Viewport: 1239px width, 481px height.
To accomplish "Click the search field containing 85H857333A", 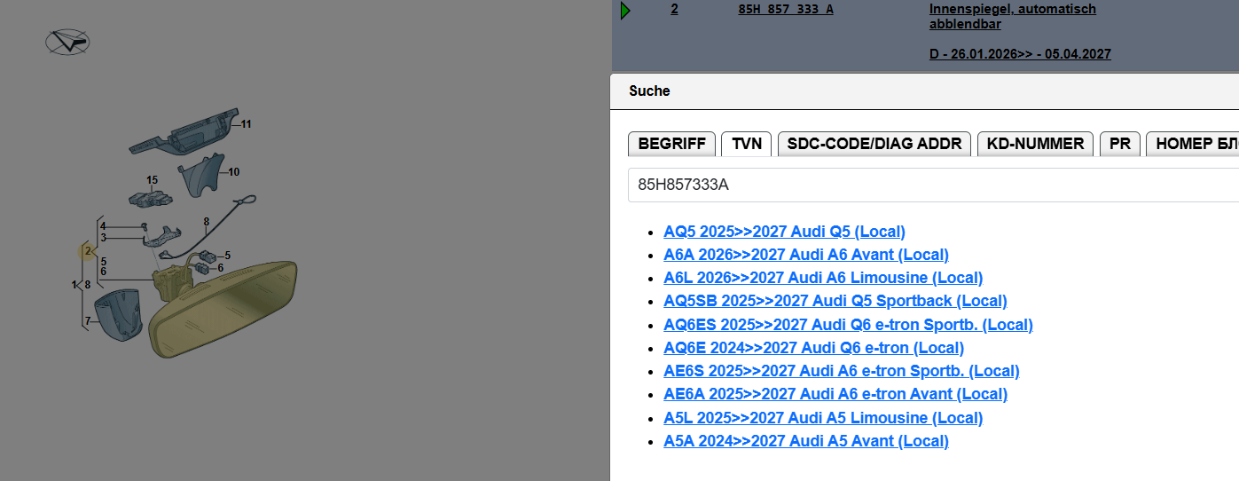I will [933, 185].
